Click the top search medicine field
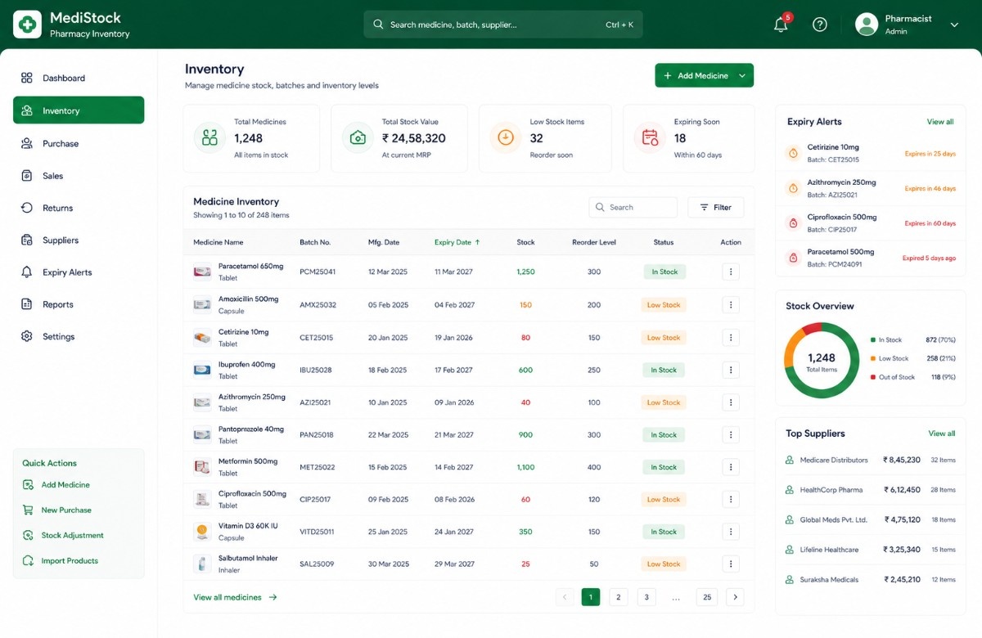 click(503, 25)
